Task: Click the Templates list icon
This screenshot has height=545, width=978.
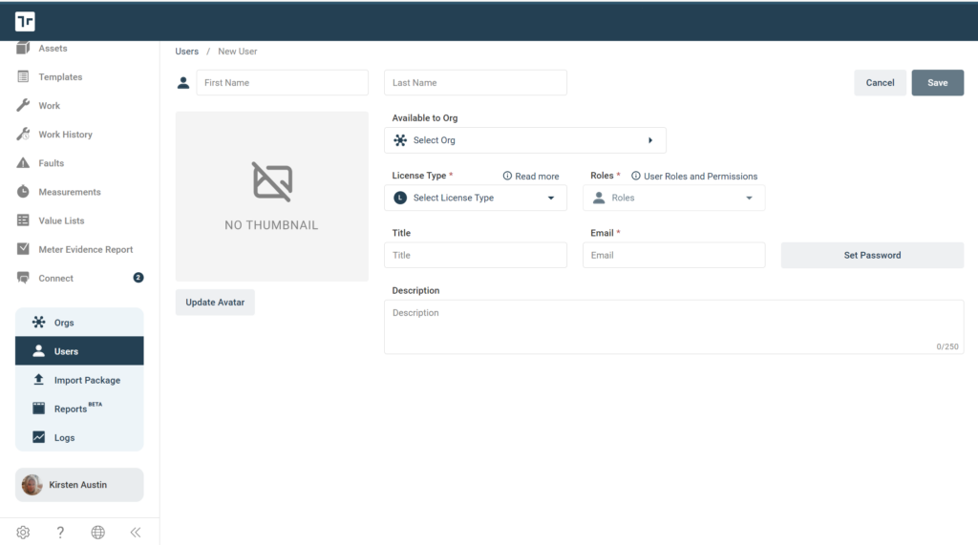Action: (x=23, y=76)
